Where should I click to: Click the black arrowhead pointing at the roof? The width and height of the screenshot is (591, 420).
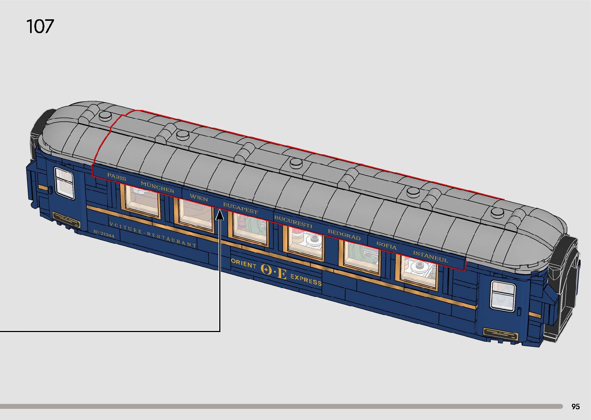[x=220, y=215]
